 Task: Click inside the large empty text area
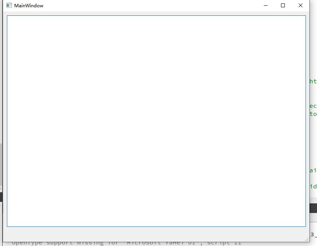click(x=156, y=121)
